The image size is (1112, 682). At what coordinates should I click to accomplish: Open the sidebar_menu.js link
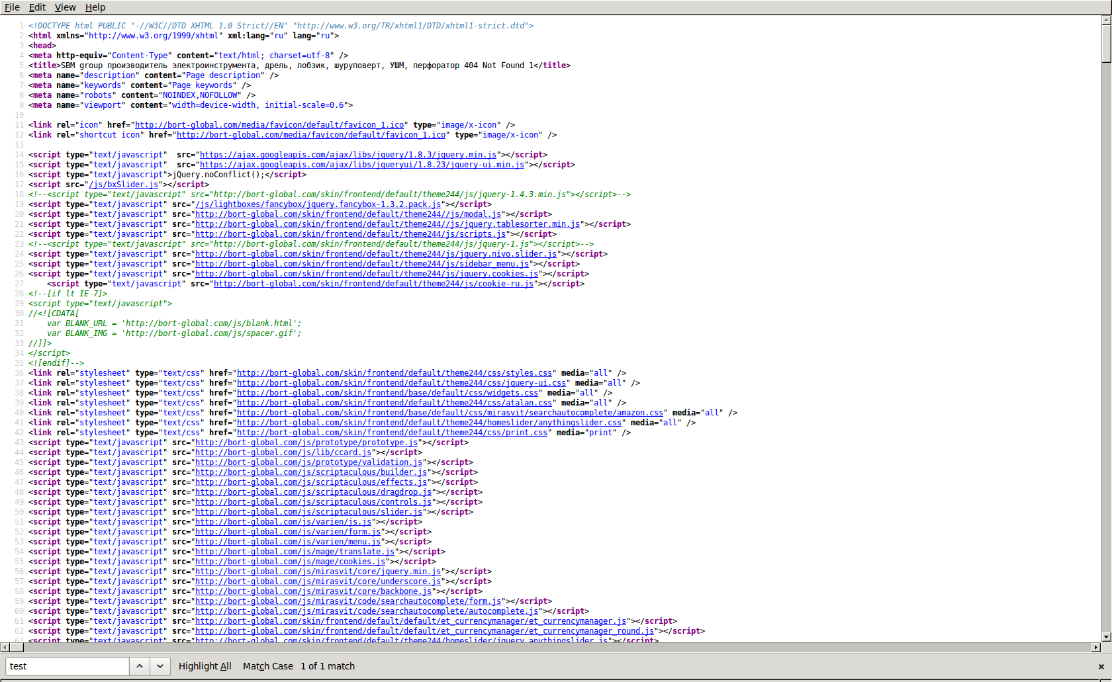pos(362,264)
